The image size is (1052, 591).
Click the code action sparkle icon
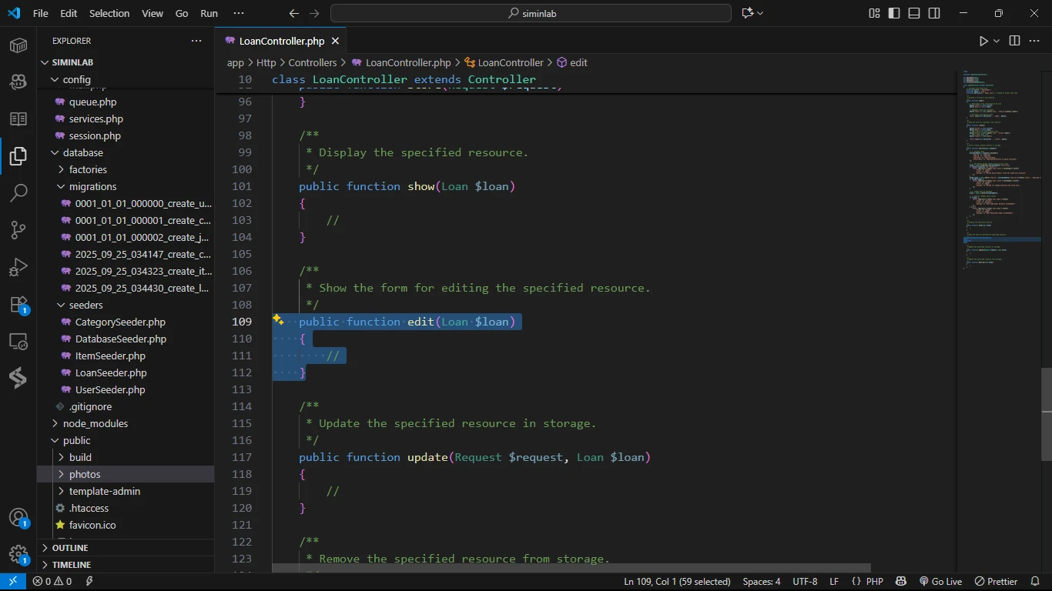pos(278,320)
